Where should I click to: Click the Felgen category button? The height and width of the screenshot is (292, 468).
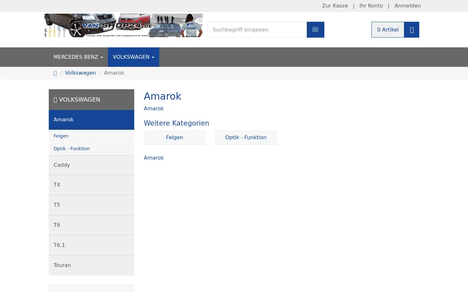[x=175, y=138]
